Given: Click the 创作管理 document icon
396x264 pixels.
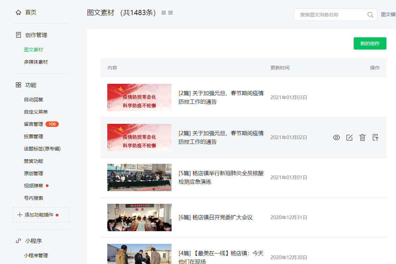Looking at the screenshot, I should (x=18, y=35).
